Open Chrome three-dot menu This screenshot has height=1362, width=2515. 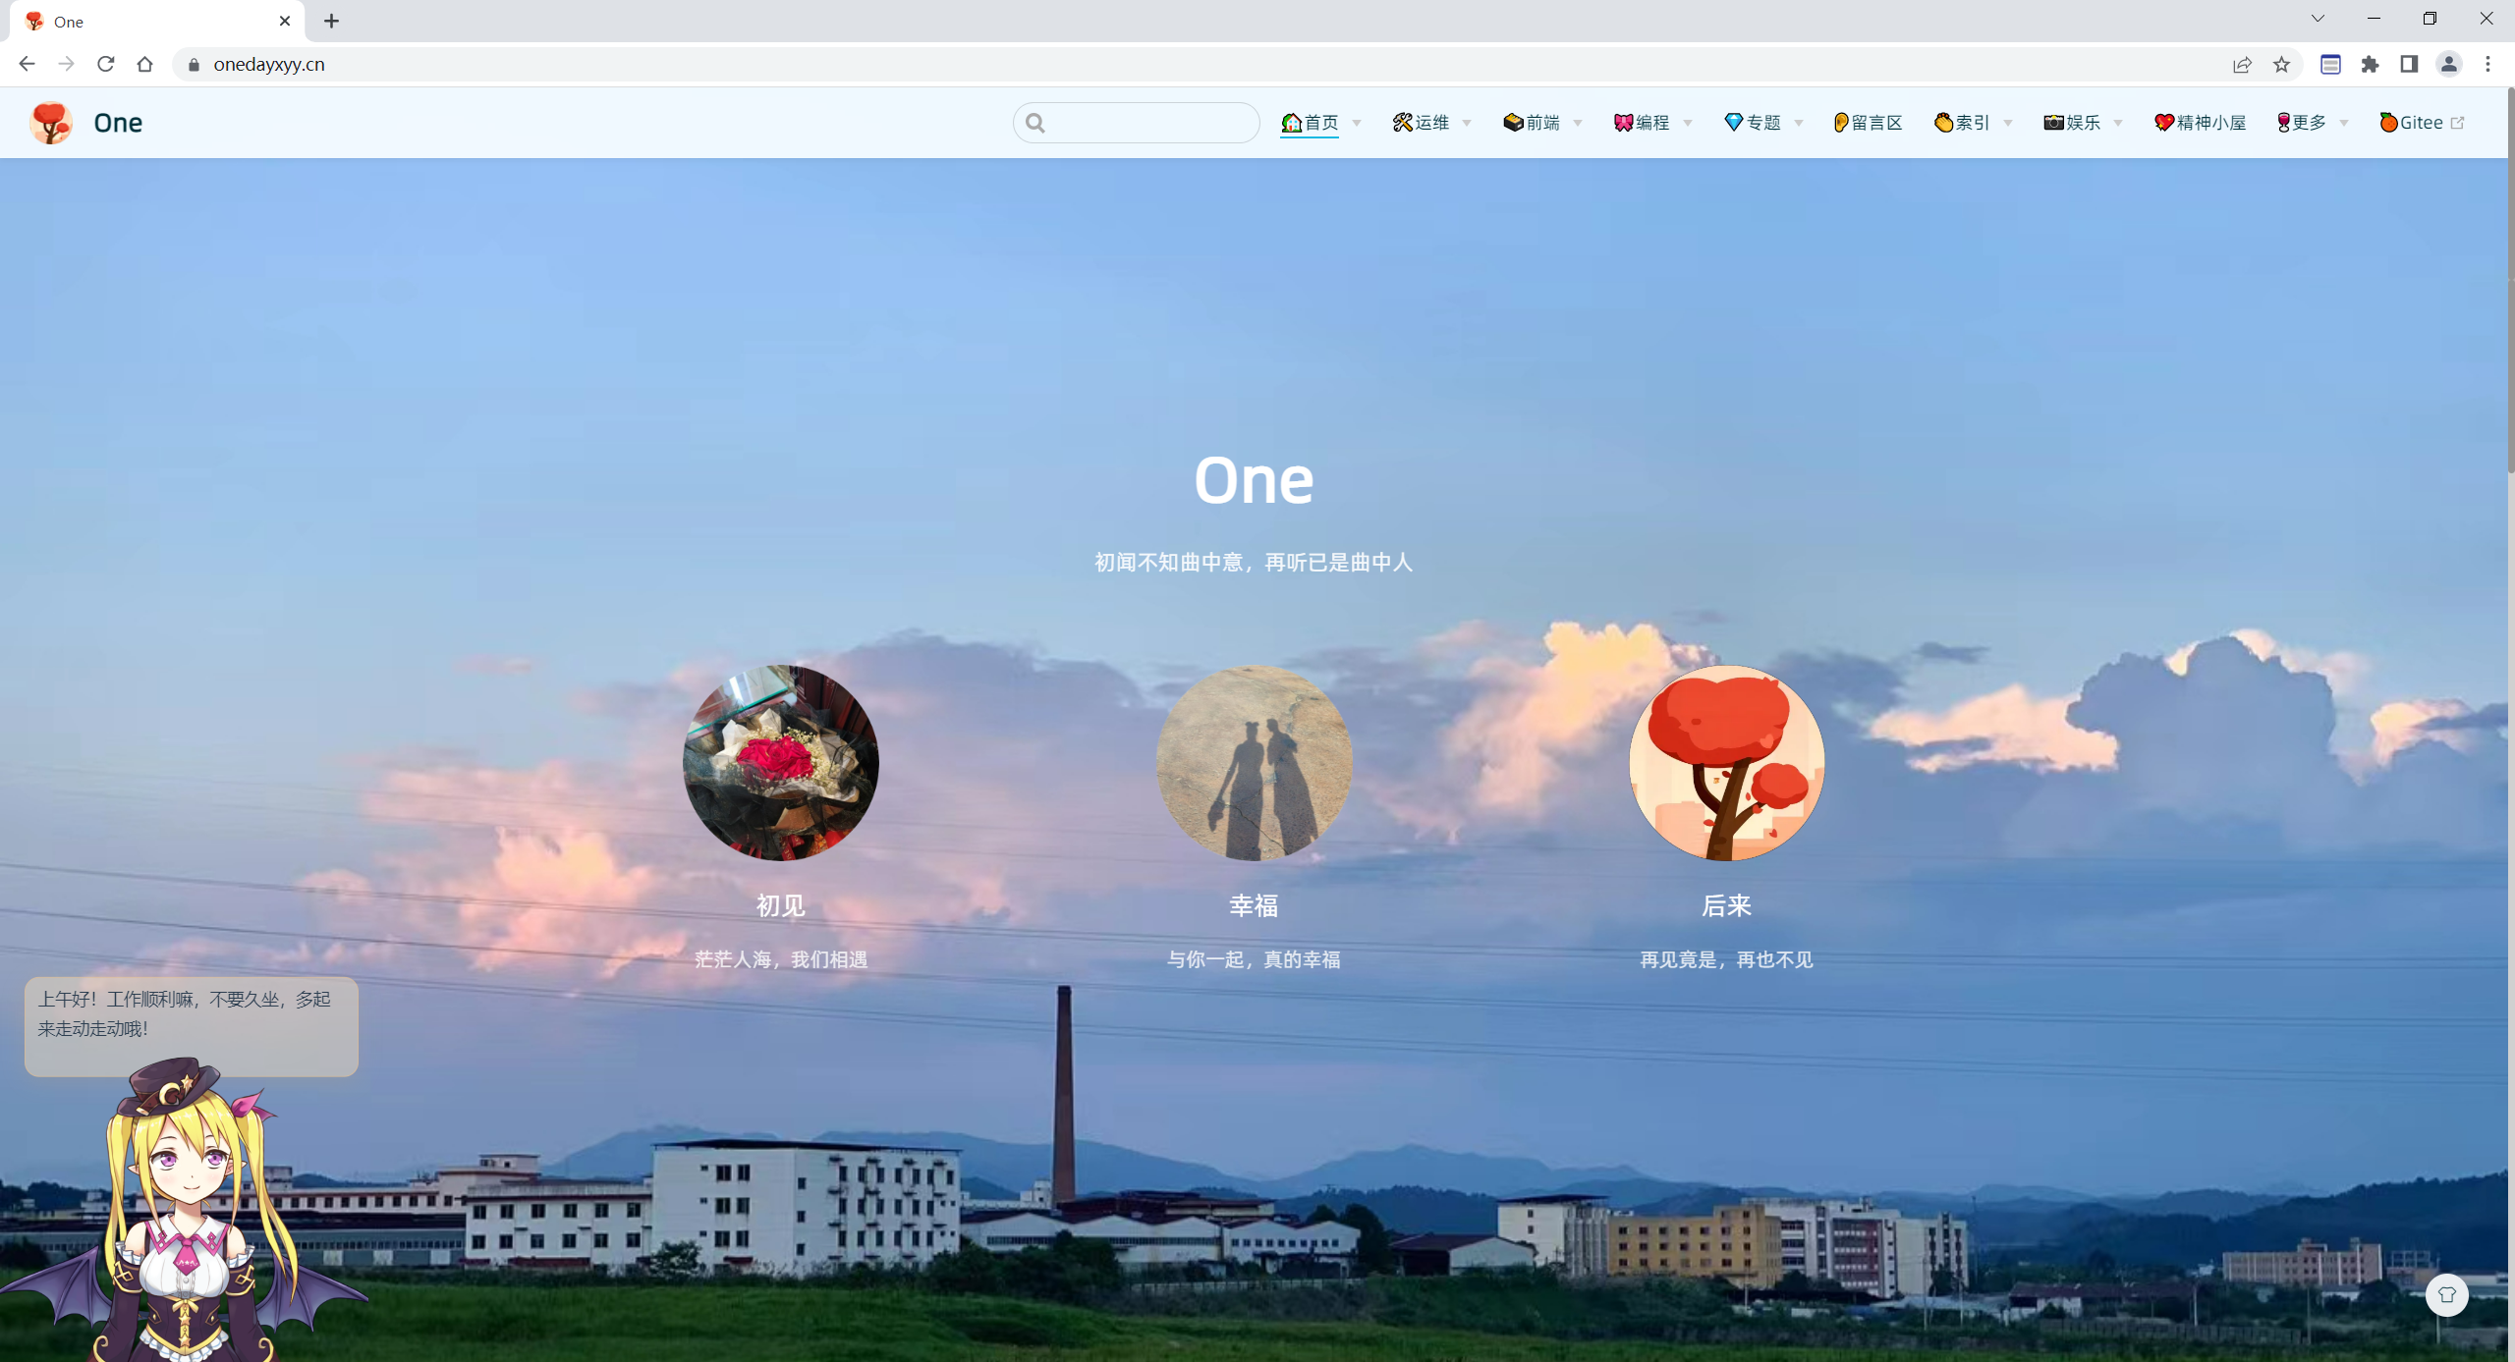tap(2488, 65)
